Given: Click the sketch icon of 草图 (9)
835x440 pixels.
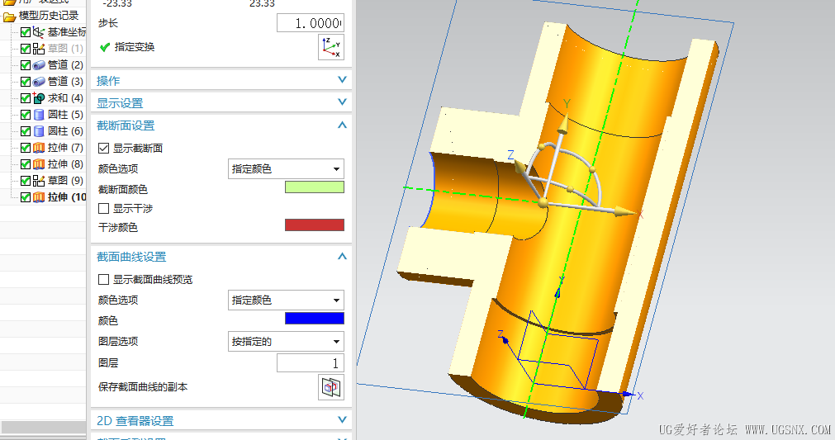Looking at the screenshot, I should coord(38,180).
